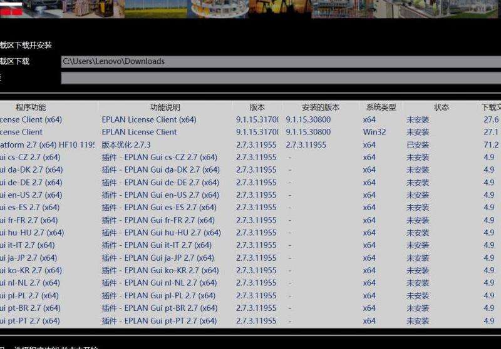The image size is (501, 349).
Task: Click the 71.2 download size cell
Action: (491, 145)
